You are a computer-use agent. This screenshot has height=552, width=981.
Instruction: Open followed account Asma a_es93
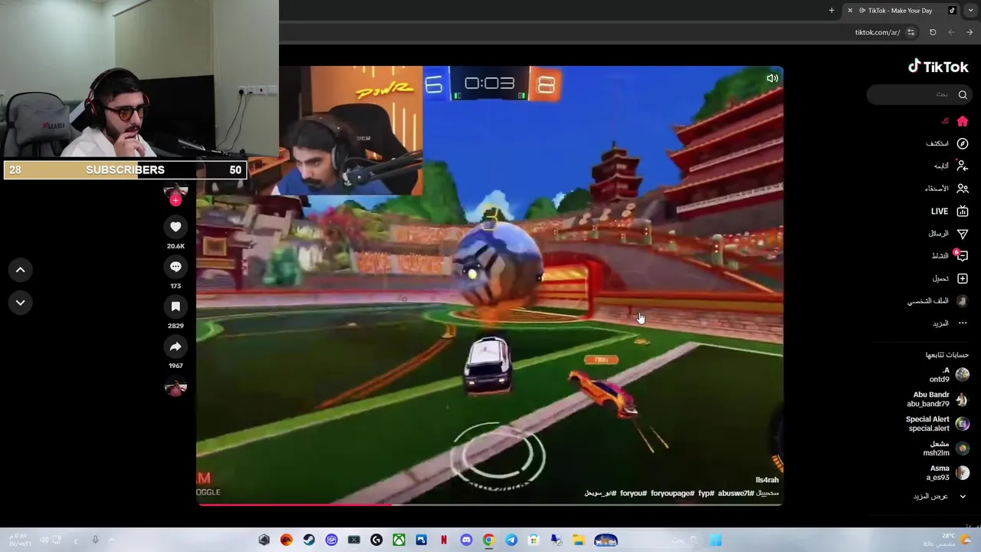point(947,472)
